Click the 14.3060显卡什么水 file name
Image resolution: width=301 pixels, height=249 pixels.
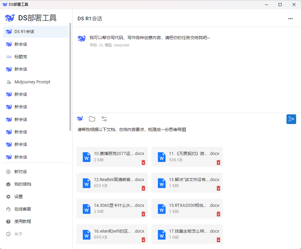coord(119,205)
